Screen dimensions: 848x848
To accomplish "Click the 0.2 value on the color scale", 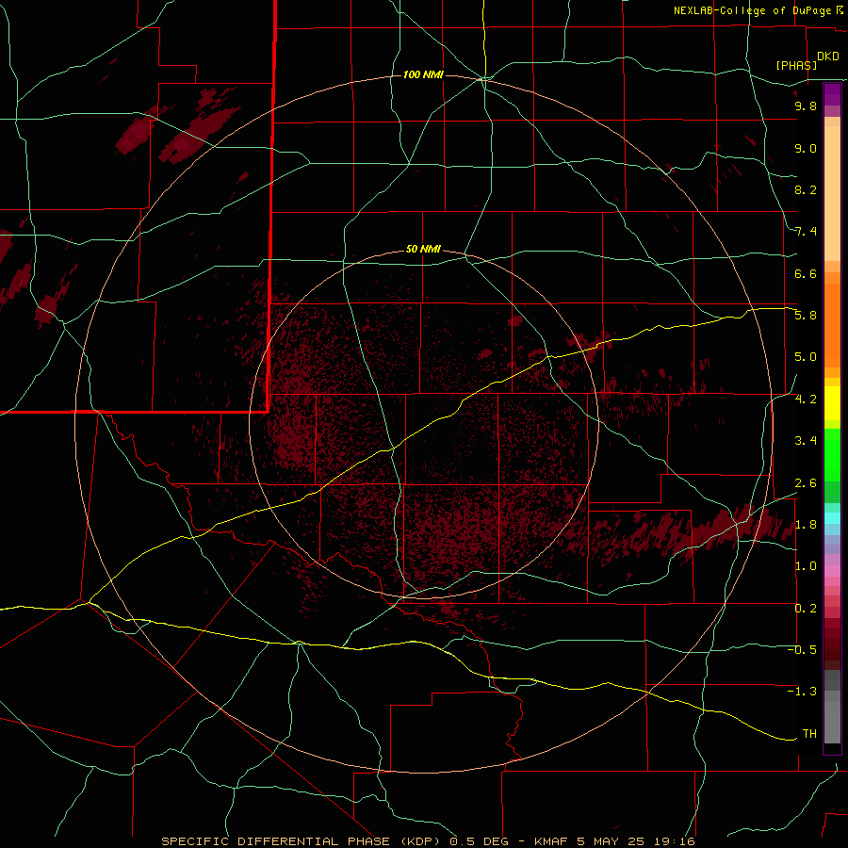I will click(806, 609).
